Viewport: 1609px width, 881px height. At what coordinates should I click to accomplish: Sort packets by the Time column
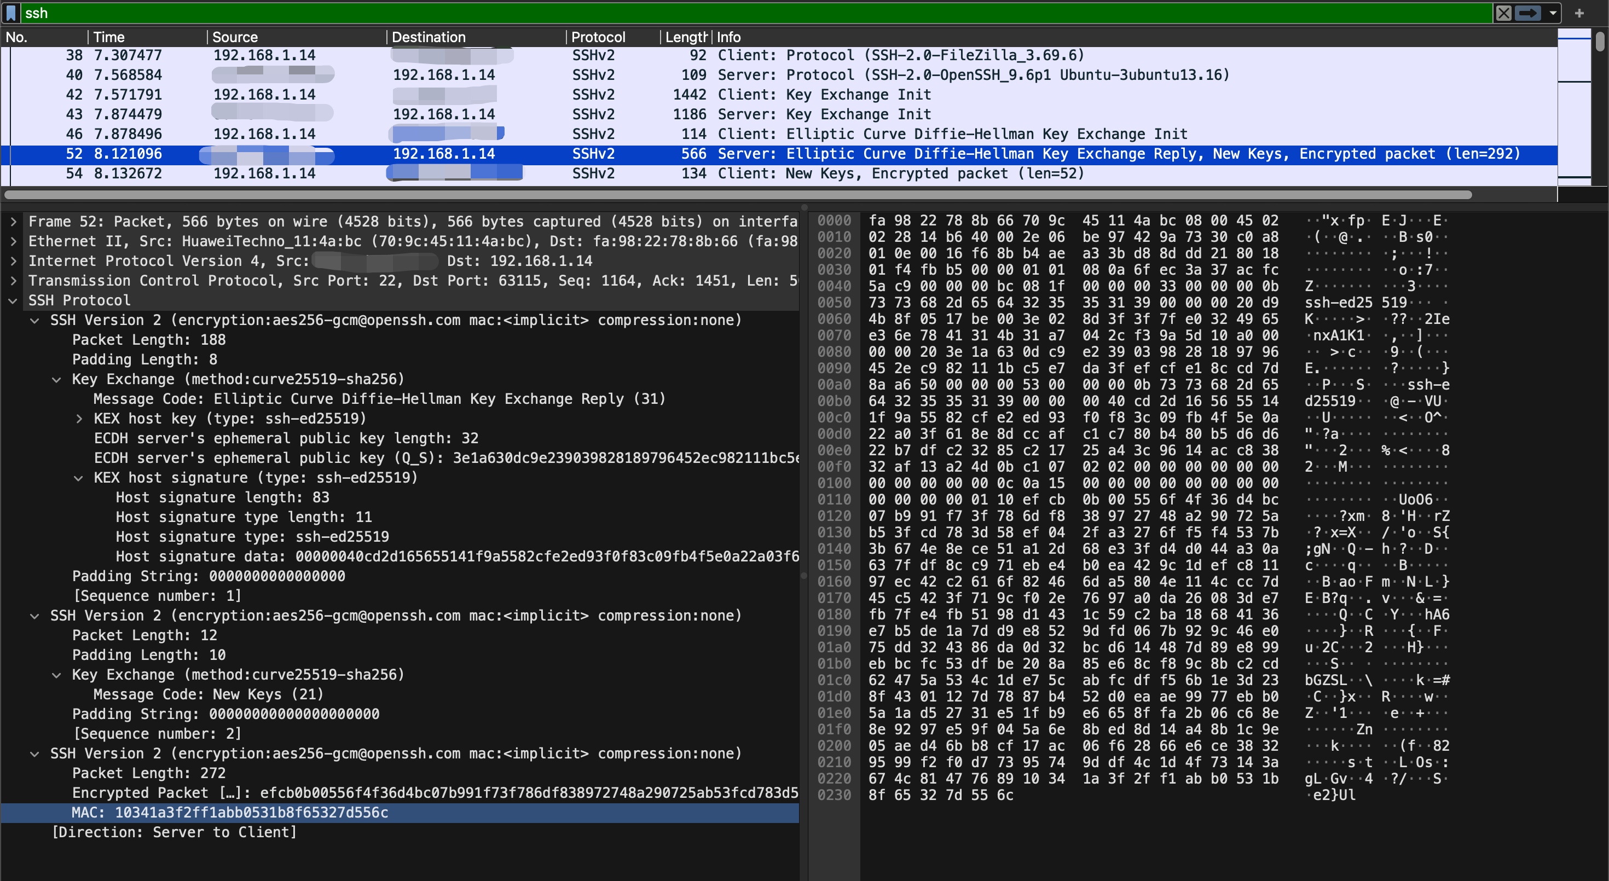[148, 37]
